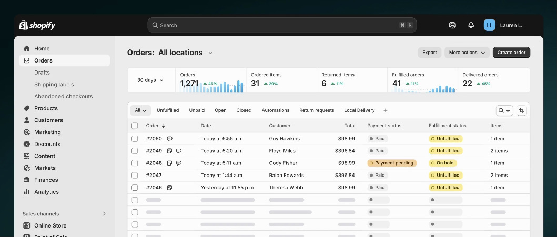Screen dimensions: 557x237
Task: Switch to the Automations tab
Action: coord(276,110)
